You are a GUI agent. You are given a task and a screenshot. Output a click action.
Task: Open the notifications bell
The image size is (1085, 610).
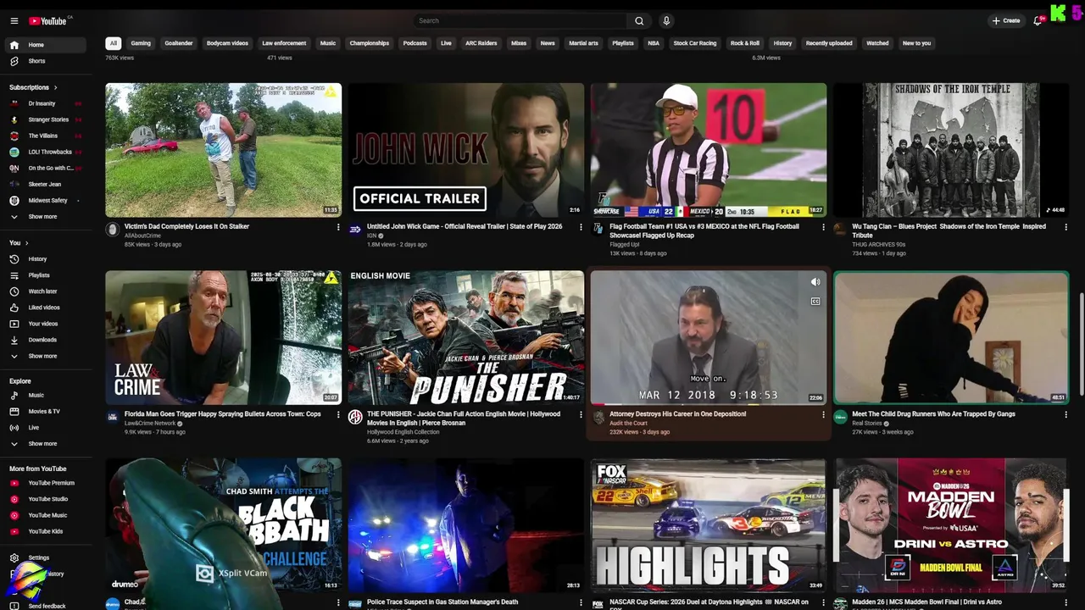coord(1038,20)
